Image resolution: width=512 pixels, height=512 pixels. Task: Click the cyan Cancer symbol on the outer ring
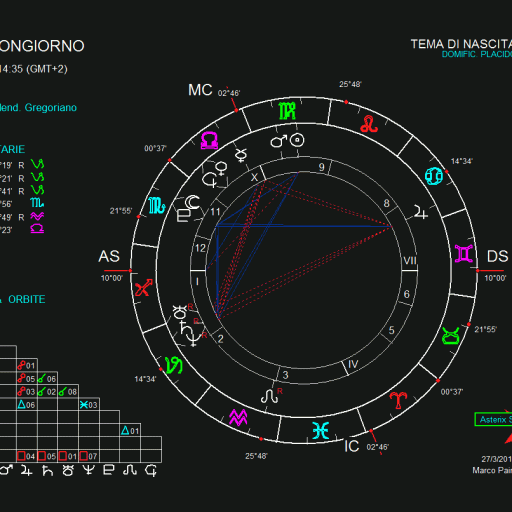(x=433, y=177)
